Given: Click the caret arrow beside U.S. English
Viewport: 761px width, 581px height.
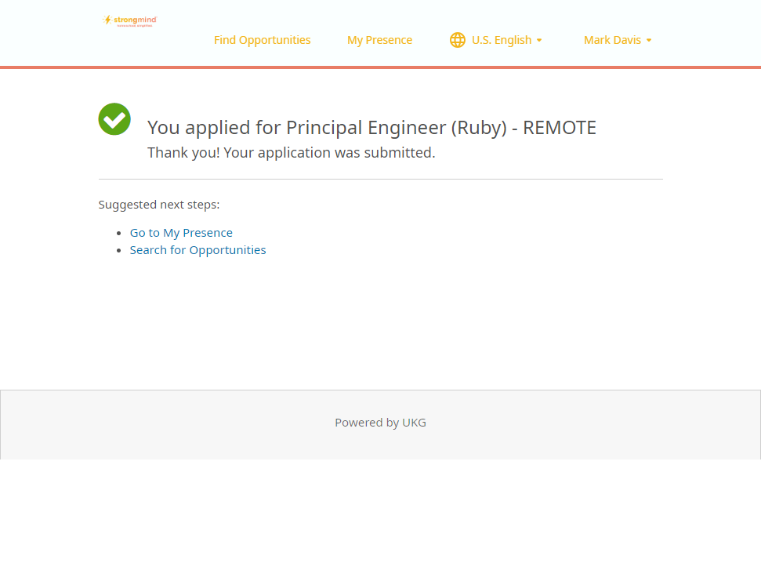Looking at the screenshot, I should point(539,41).
